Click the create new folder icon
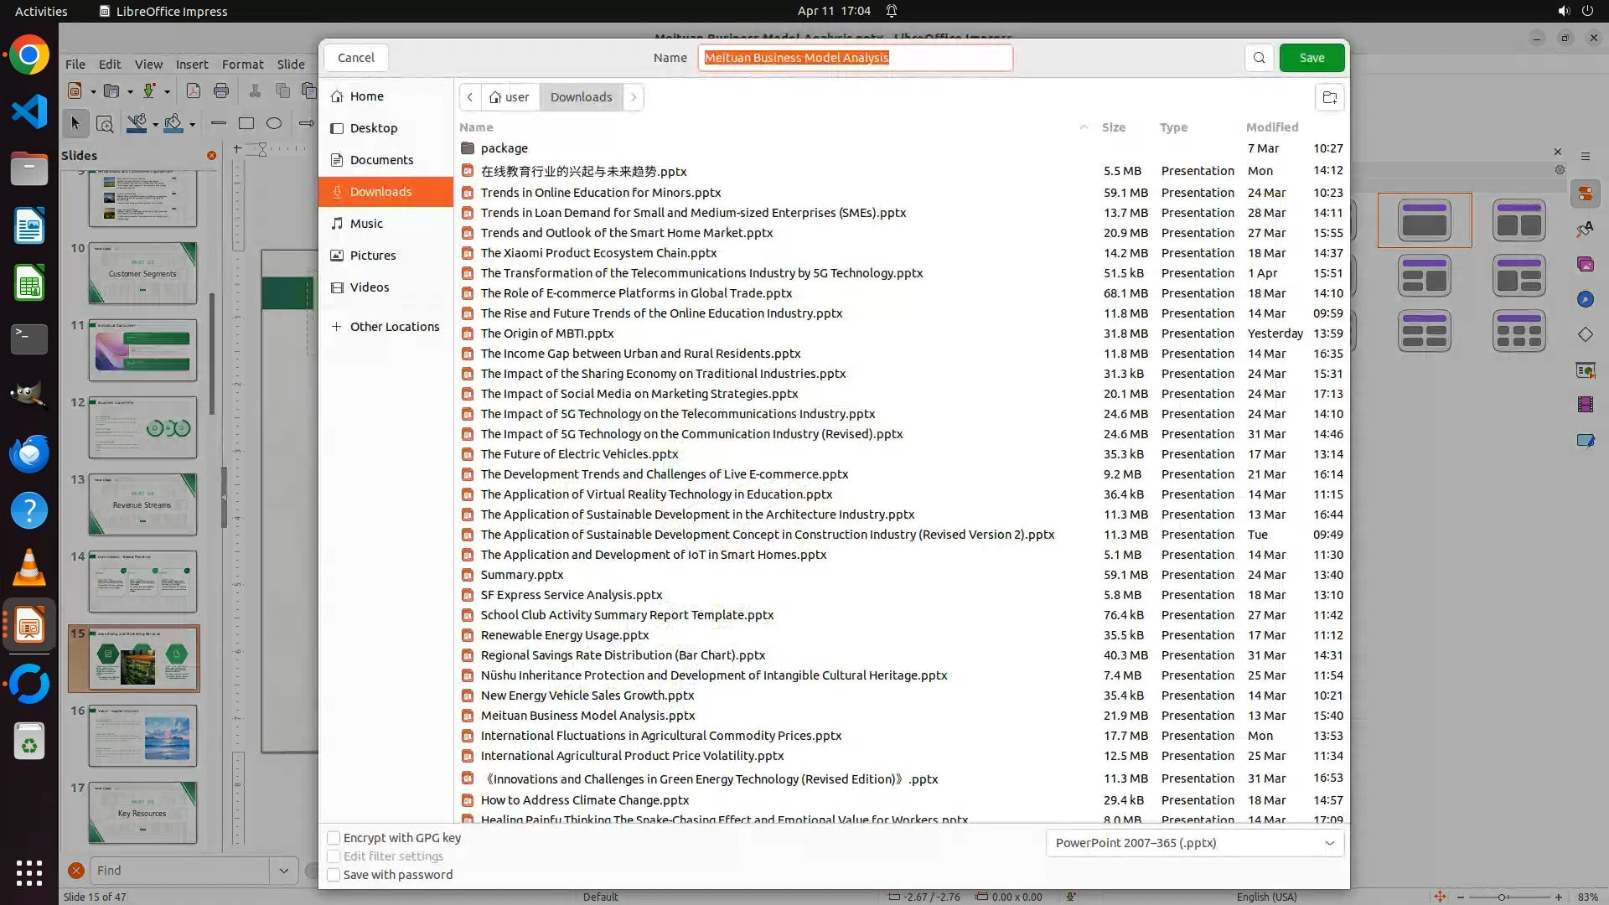Image resolution: width=1609 pixels, height=905 pixels. coord(1329,97)
